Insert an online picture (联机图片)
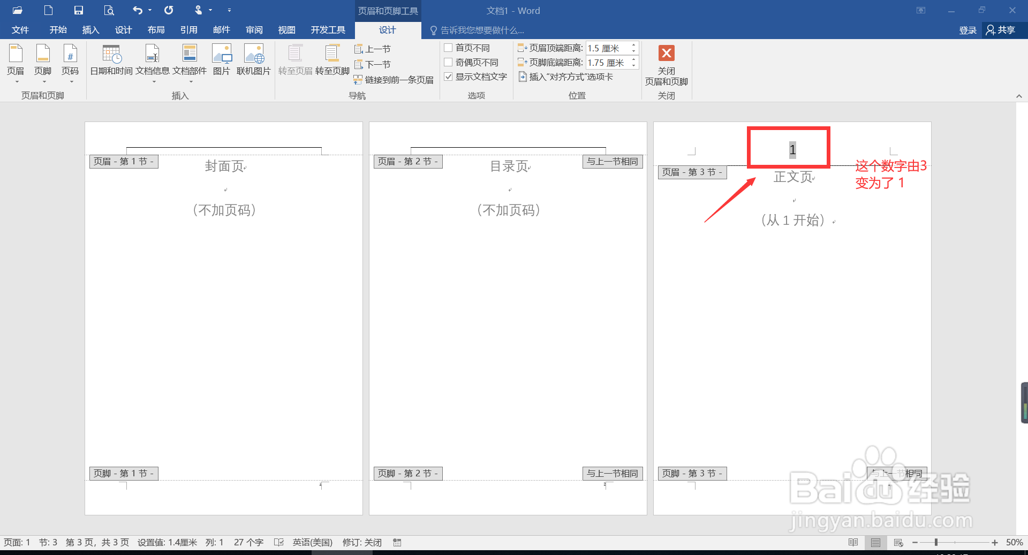1028x555 pixels. [x=254, y=60]
